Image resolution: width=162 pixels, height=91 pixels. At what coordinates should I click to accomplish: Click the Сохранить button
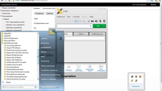click(39, 13)
